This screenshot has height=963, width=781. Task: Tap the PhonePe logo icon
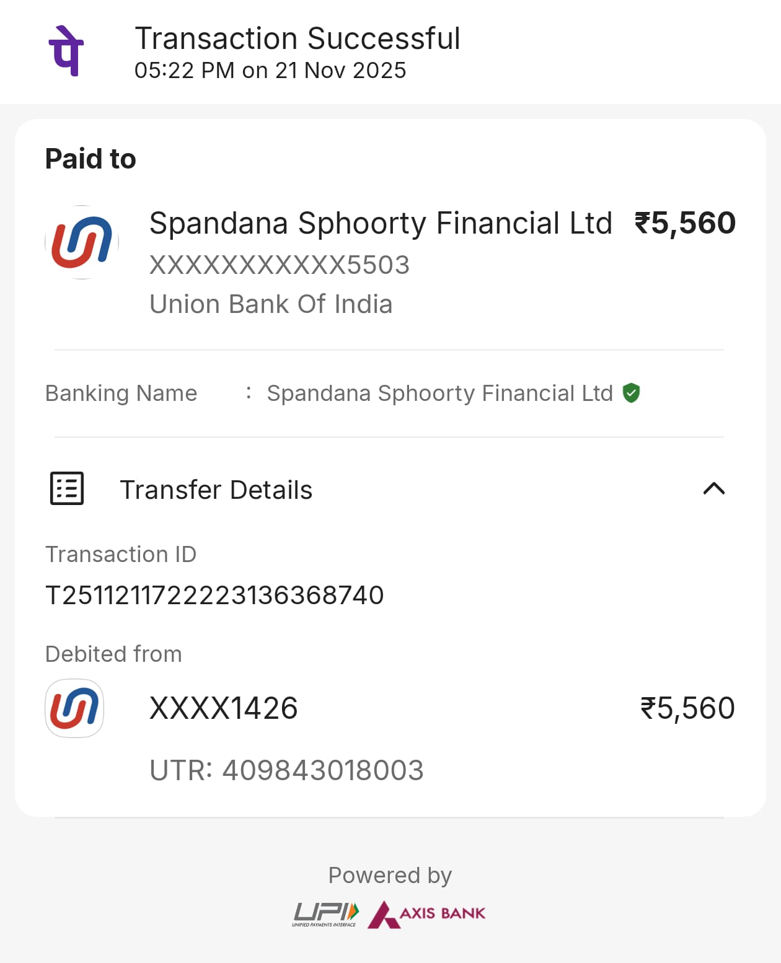(x=66, y=51)
